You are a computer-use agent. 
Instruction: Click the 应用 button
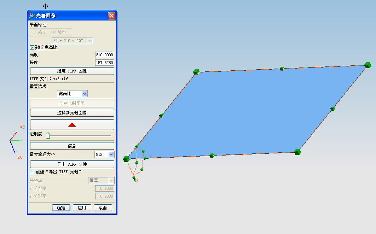(82, 208)
